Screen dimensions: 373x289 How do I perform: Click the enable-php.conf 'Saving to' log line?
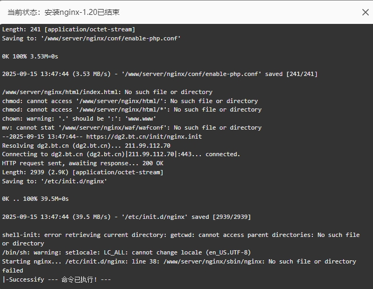pyautogui.click(x=91, y=38)
